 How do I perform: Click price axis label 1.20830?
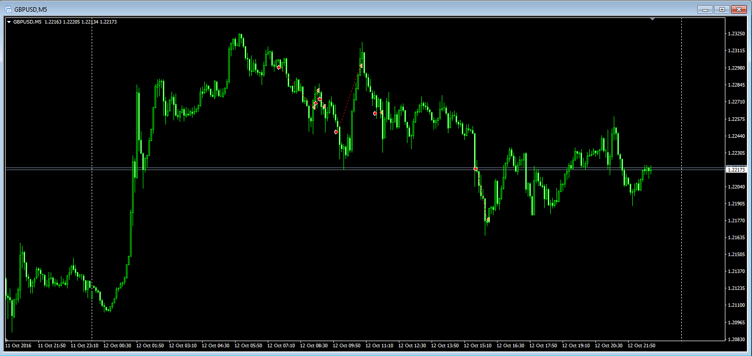736,339
